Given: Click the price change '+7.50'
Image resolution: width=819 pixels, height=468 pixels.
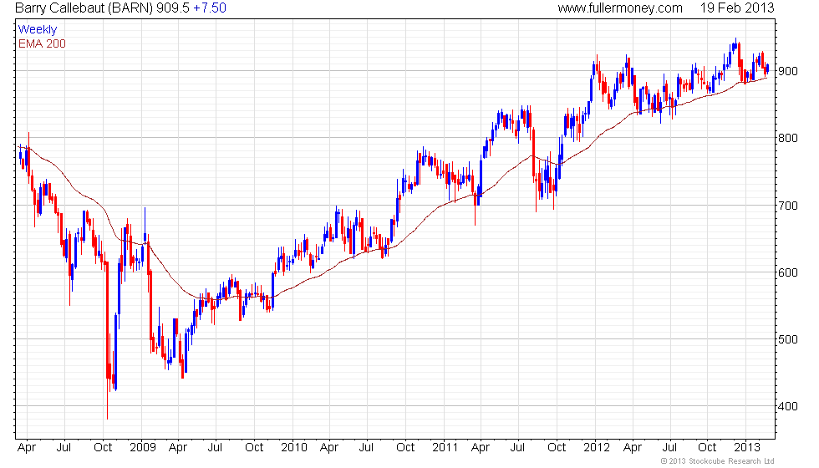Looking at the screenshot, I should click(210, 8).
